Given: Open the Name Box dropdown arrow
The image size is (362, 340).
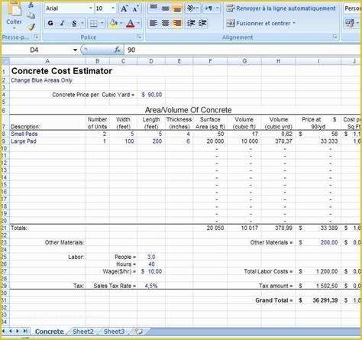Looking at the screenshot, I should [x=75, y=50].
